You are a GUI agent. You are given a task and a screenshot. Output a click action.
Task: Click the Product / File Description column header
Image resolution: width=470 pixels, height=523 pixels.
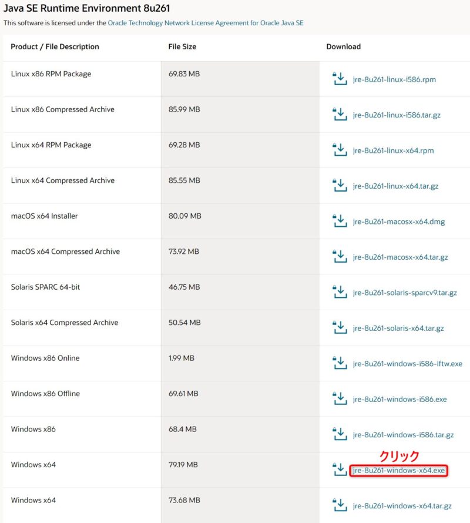pyautogui.click(x=55, y=46)
